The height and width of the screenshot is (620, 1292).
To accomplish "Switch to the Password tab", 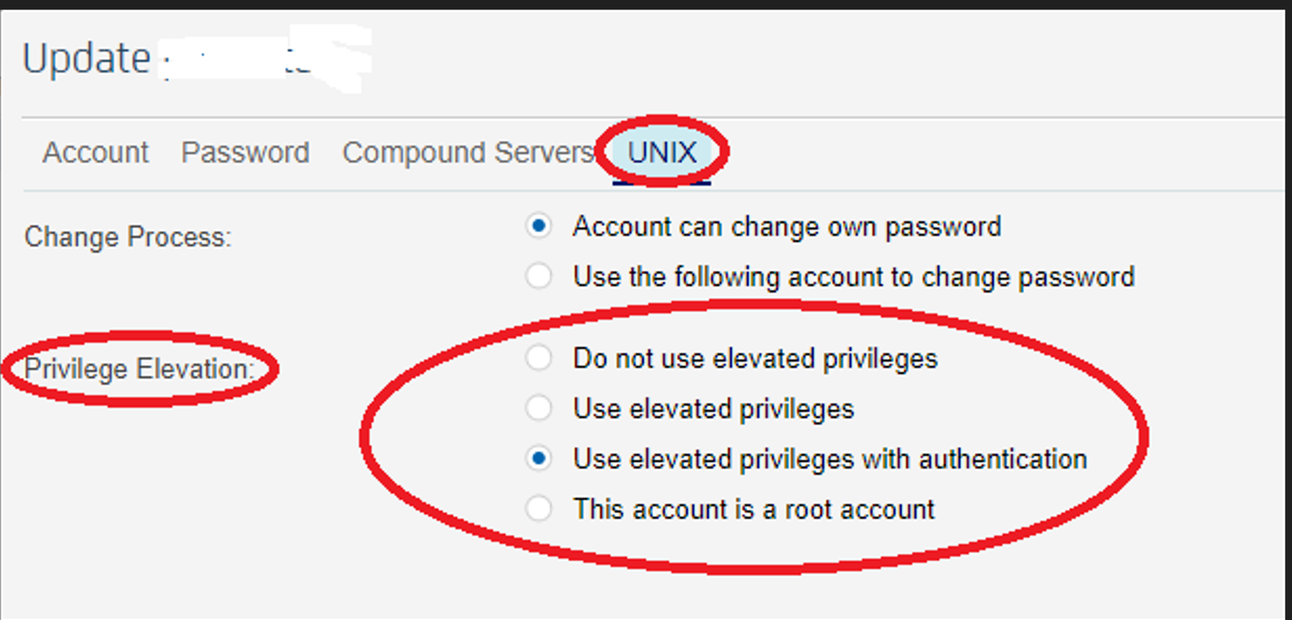I will pyautogui.click(x=245, y=153).
